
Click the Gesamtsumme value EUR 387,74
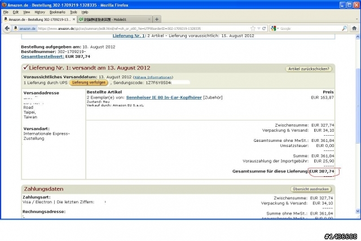point(322,171)
